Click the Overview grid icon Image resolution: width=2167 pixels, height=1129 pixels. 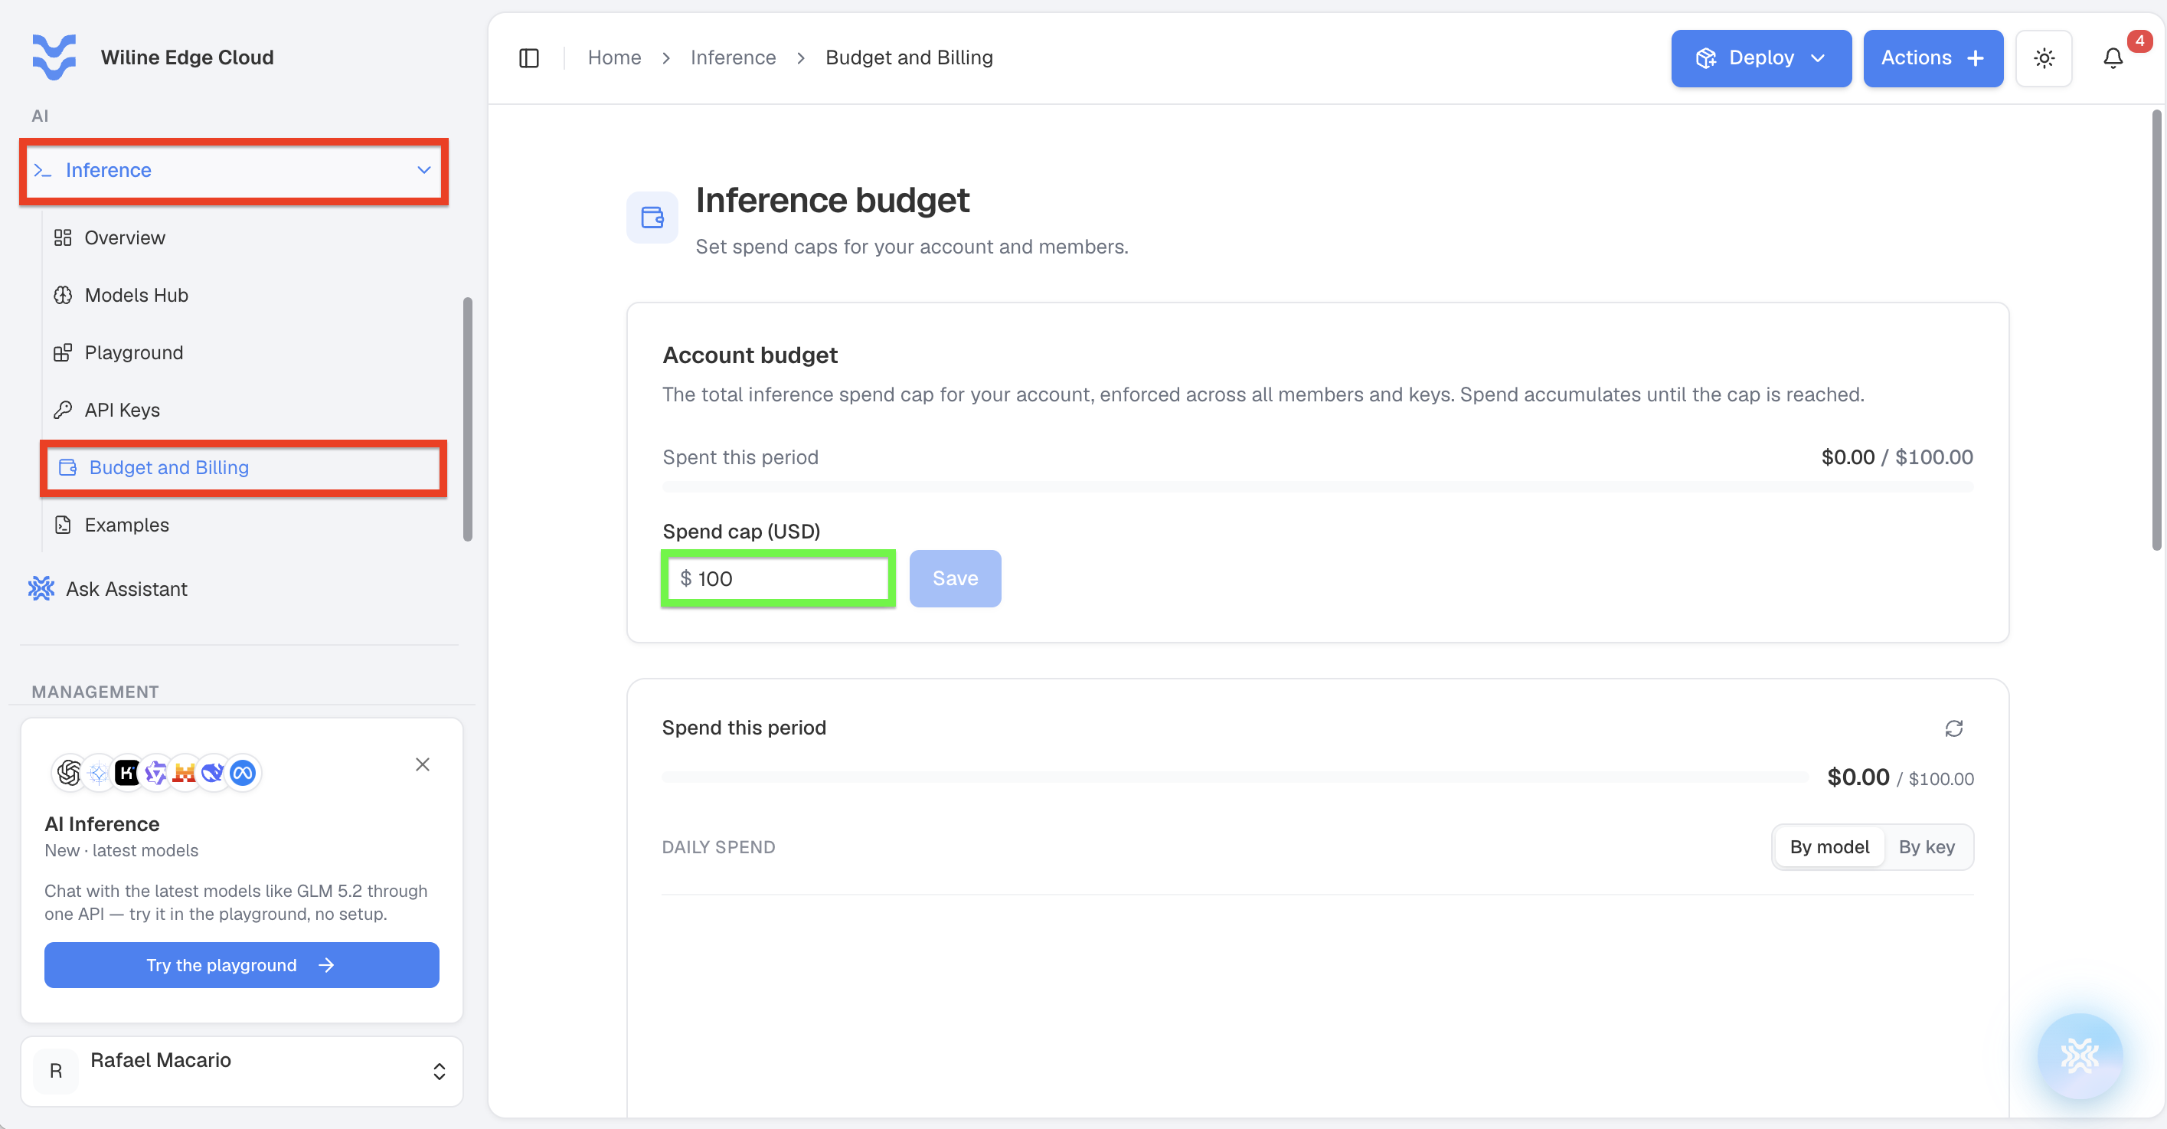point(63,238)
